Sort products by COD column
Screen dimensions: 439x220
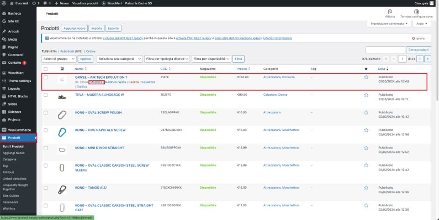pos(166,69)
